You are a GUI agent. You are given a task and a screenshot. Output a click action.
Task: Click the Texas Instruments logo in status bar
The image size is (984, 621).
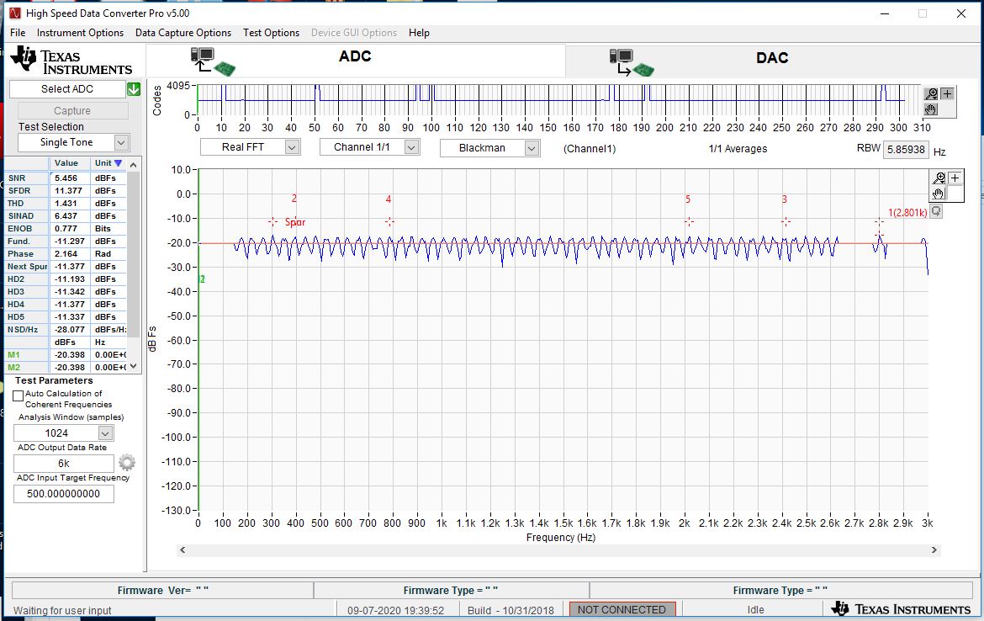(x=901, y=609)
